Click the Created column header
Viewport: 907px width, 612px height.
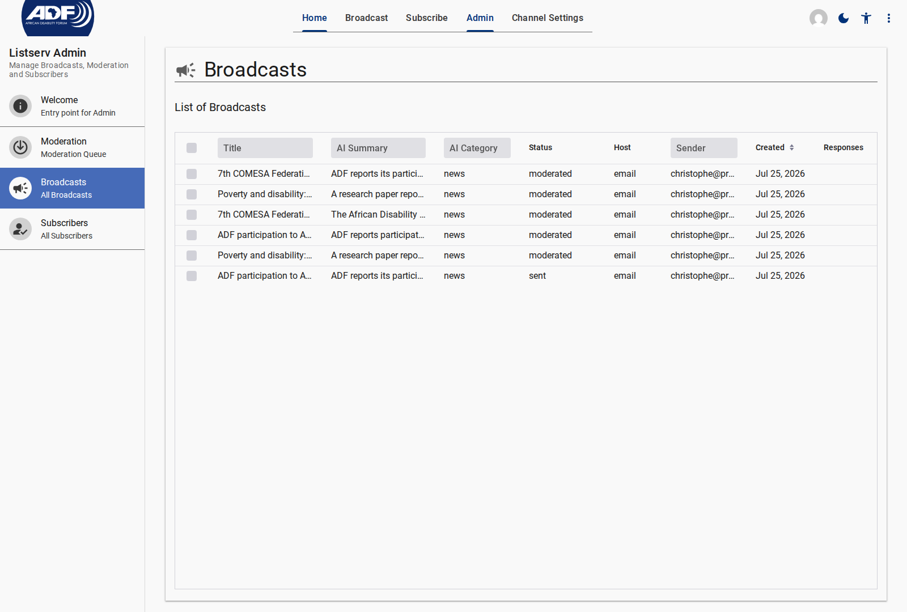point(770,147)
